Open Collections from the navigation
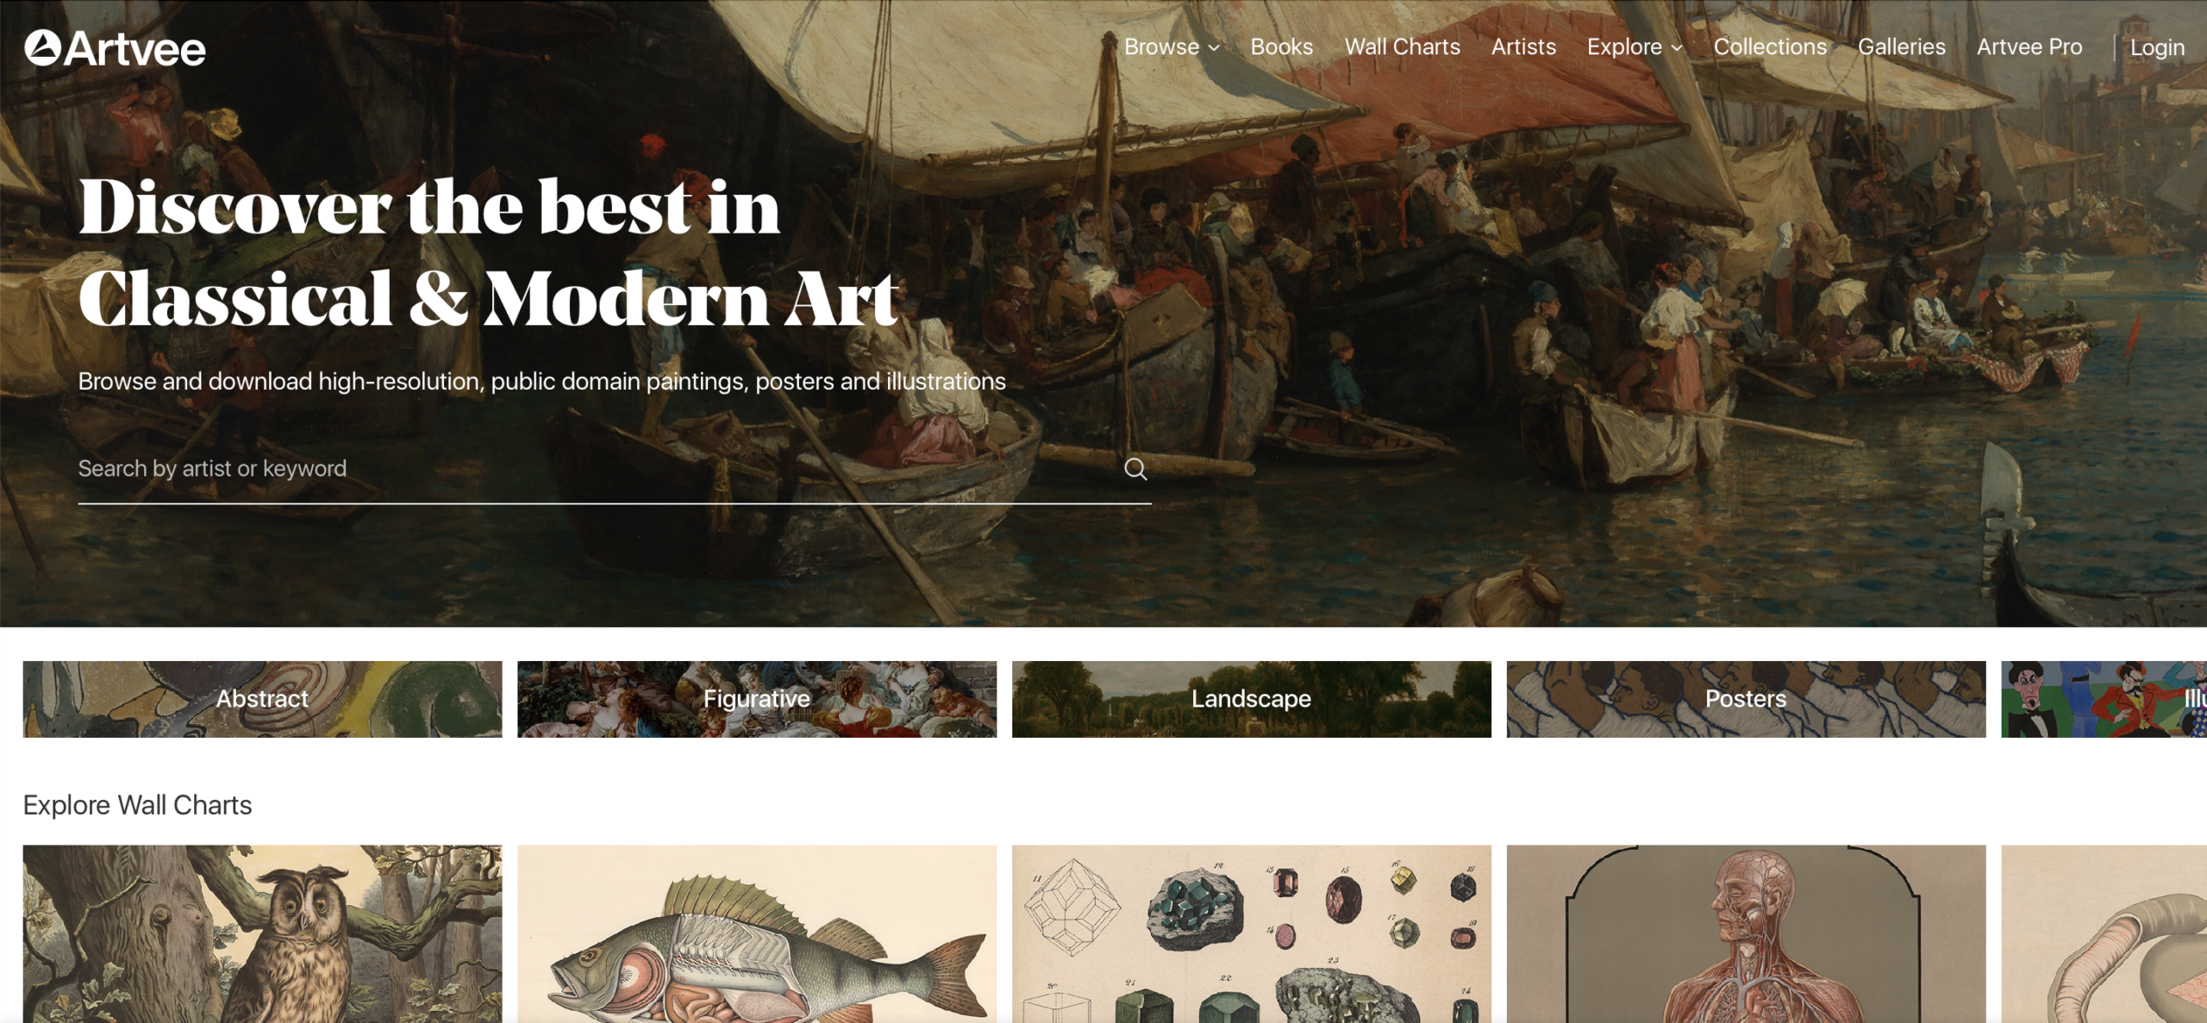 [x=1770, y=47]
